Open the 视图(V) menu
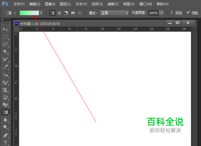Viewport: 201px width, 146px height. [129, 4]
